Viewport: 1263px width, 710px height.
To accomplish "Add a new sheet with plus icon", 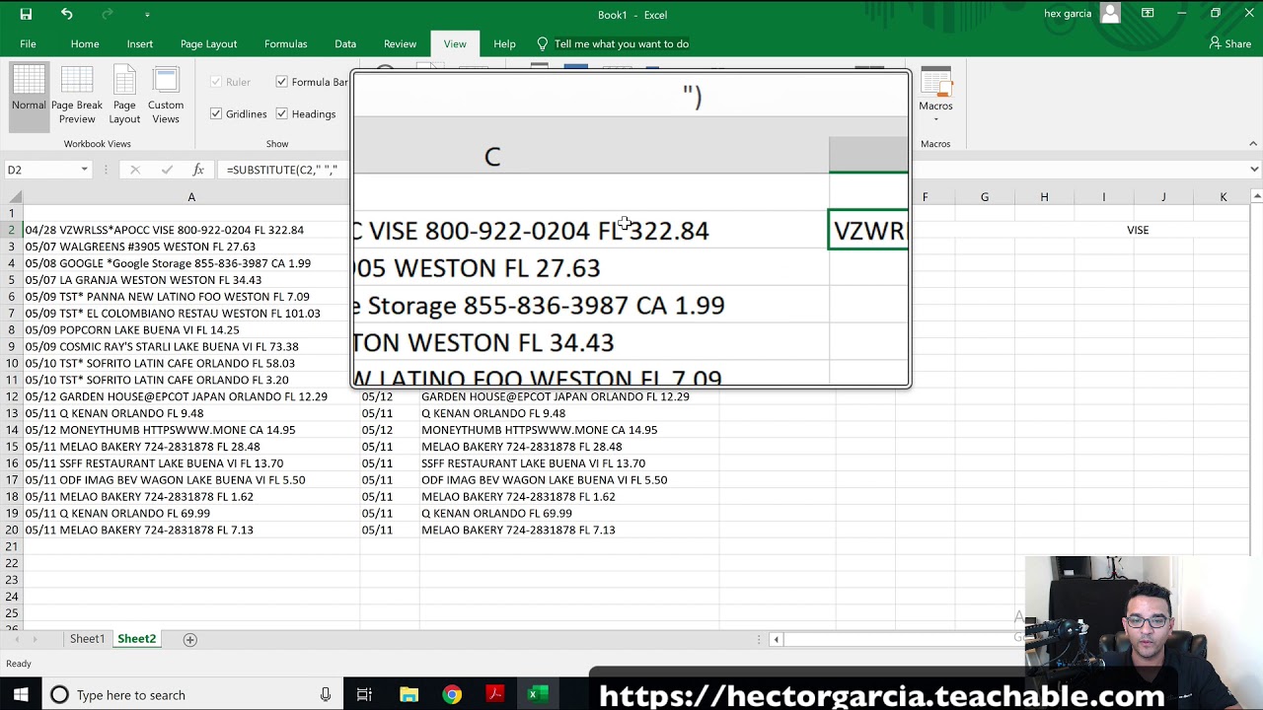I will point(190,639).
